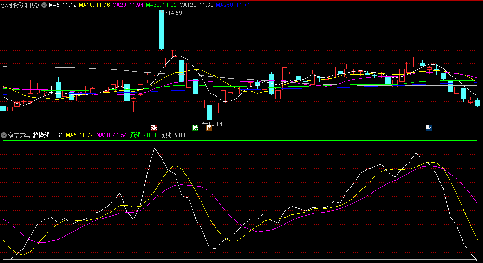Open the dropdown next to 沙河股份(日线)
The height and width of the screenshot is (263, 483).
click(44, 5)
